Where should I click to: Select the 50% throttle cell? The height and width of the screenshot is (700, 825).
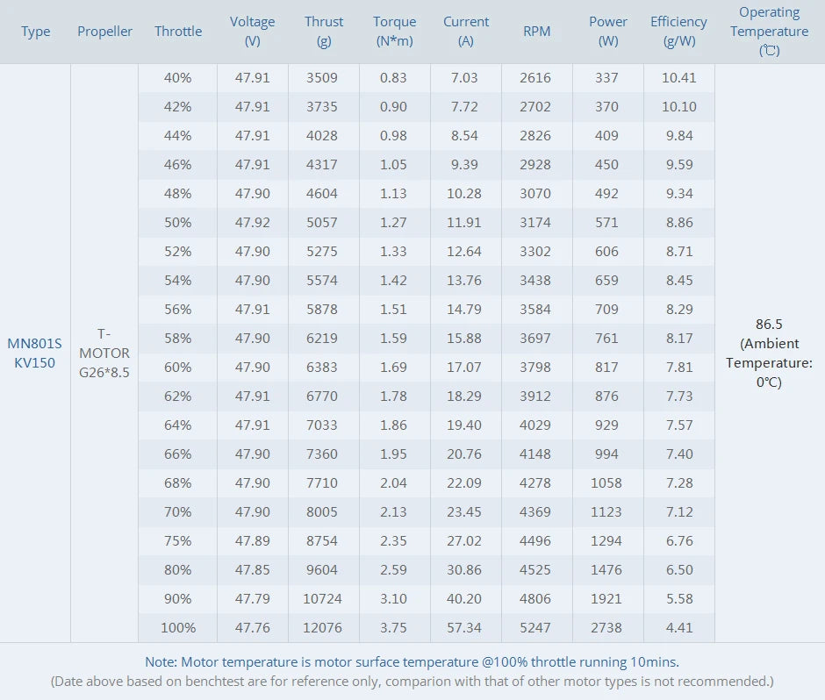tap(178, 223)
